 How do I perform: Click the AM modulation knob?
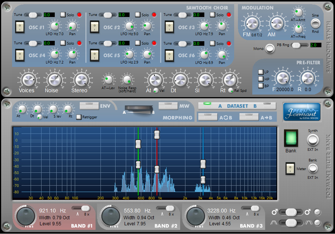pyautogui.click(x=277, y=23)
